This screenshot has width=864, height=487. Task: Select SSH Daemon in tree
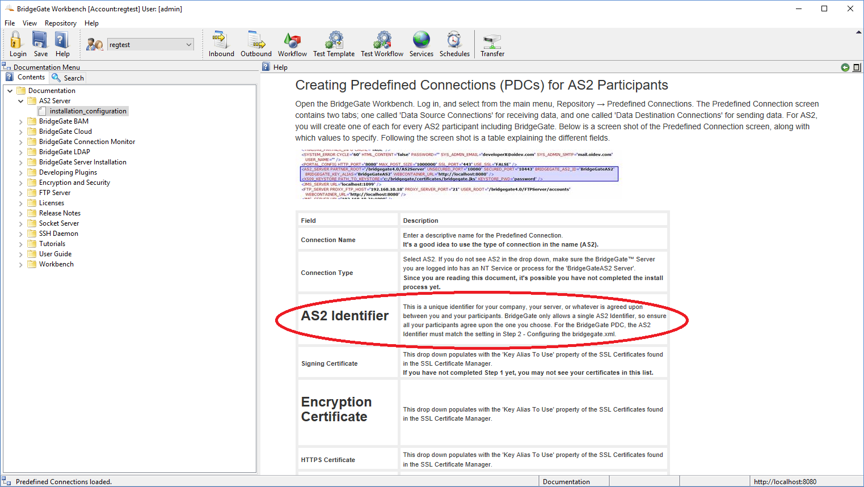coord(58,234)
